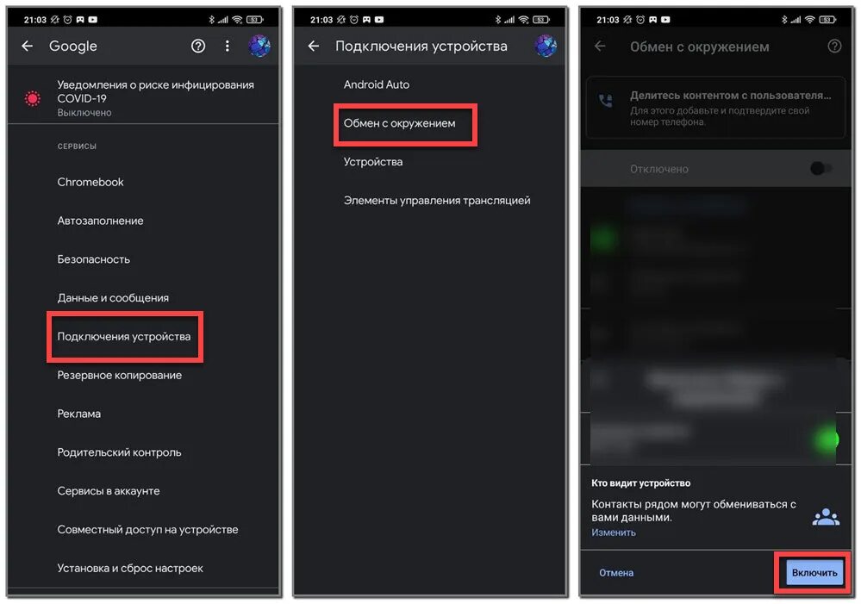Tap the avatar on Подключения устройства screen
This screenshot has width=861, height=604.
click(546, 47)
